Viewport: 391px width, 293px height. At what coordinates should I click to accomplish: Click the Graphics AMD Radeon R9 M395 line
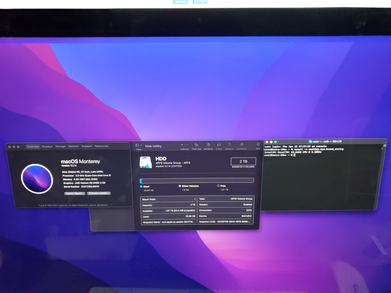[x=84, y=183]
